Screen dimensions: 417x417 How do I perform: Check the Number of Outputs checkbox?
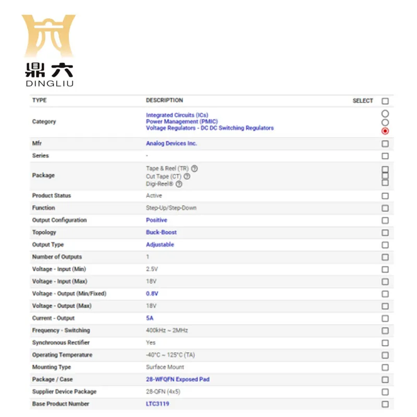(x=385, y=257)
